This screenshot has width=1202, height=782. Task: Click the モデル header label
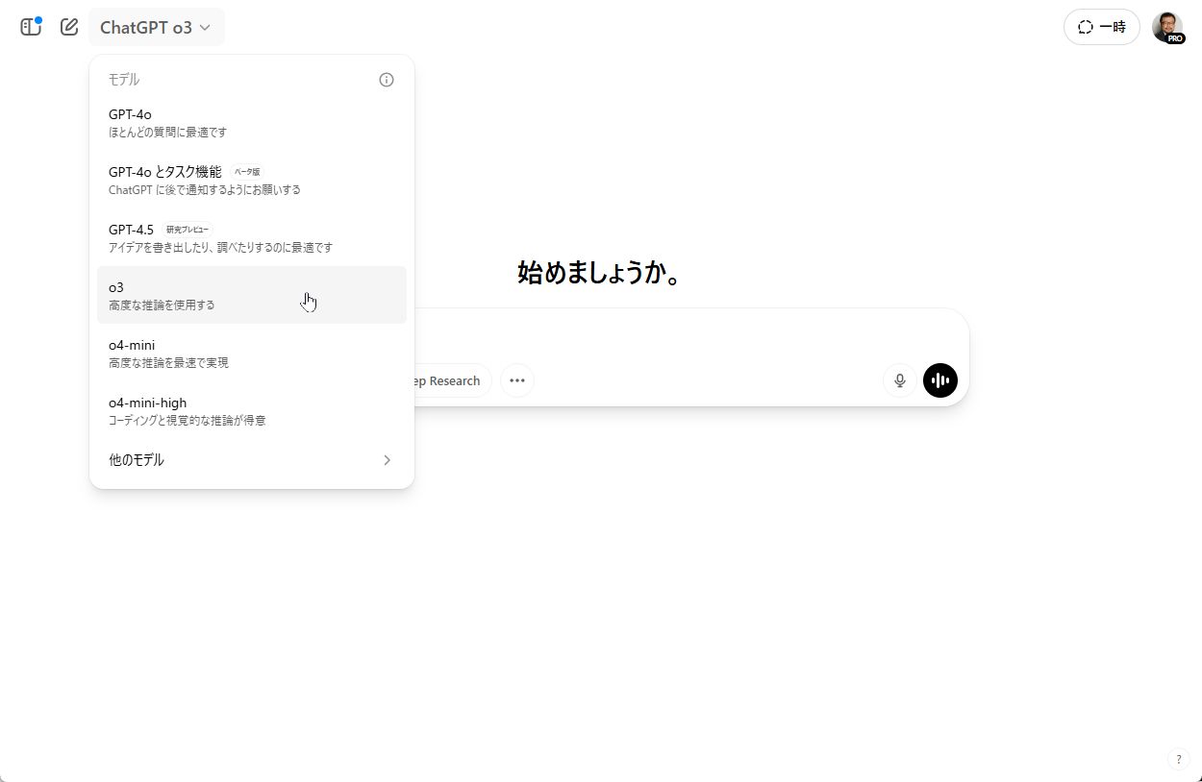(x=124, y=80)
